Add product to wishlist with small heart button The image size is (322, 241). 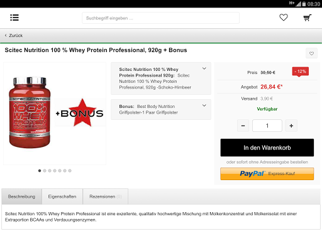(311, 53)
